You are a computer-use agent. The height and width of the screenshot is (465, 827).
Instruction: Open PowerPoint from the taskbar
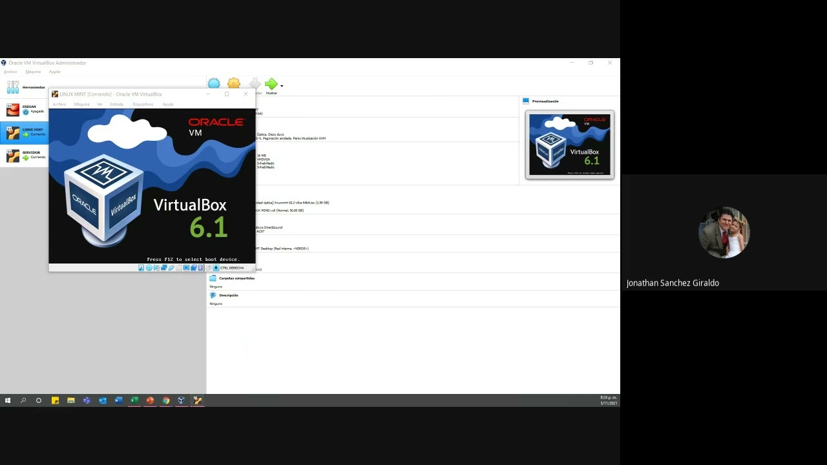pos(150,400)
